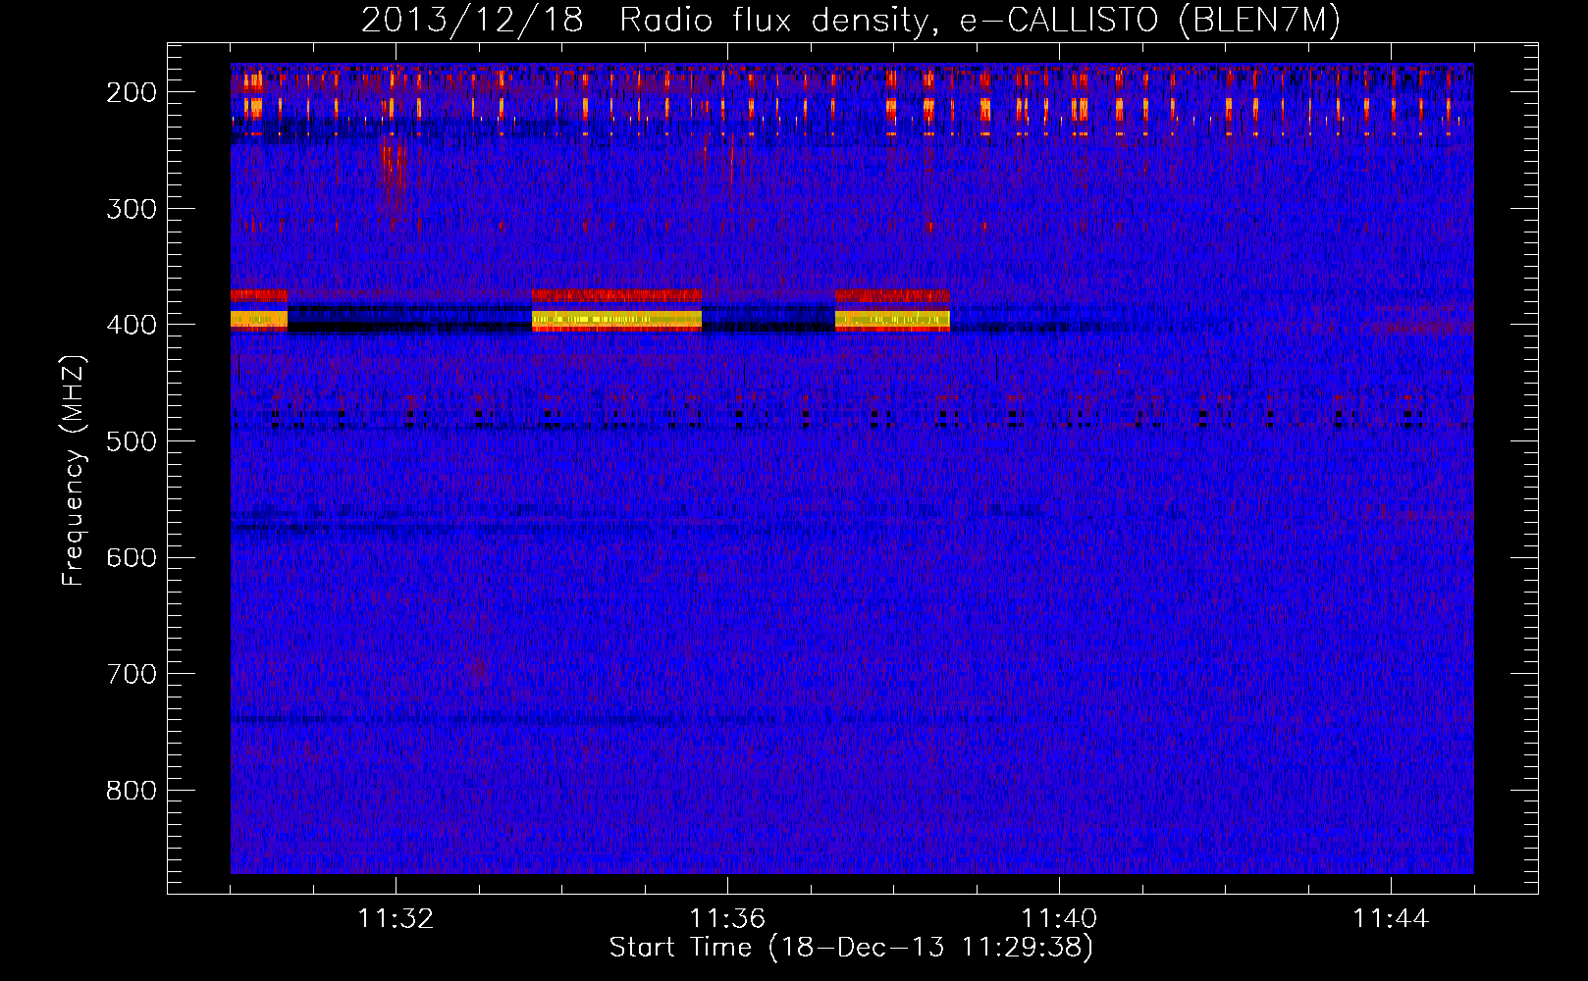Click the yellow 400 MHz burst near 11:34

tap(616, 319)
